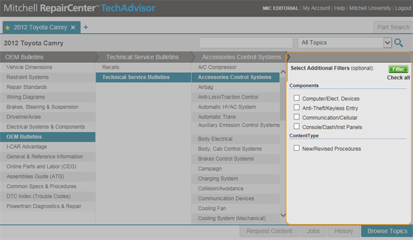Image resolution: width=413 pixels, height=240 pixels.
Task: Click the Logout link
Action: pyautogui.click(x=403, y=8)
